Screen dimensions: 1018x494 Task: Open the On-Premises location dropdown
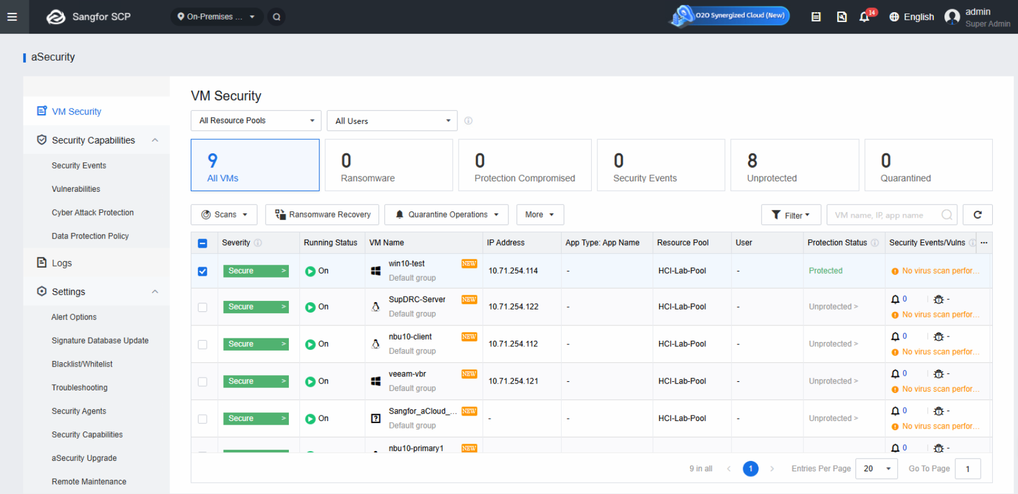coord(216,17)
